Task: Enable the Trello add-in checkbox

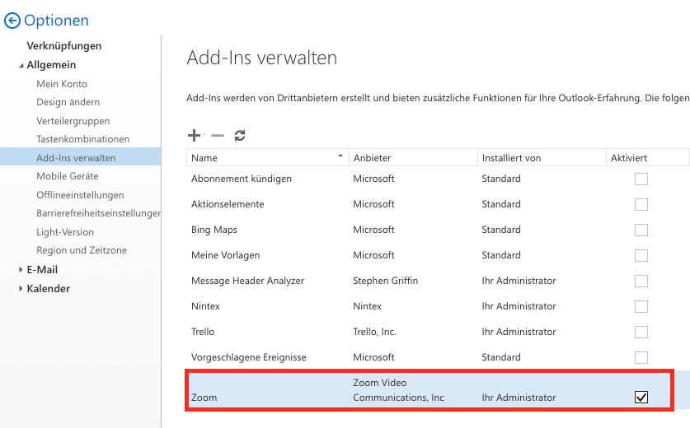Action: point(641,332)
